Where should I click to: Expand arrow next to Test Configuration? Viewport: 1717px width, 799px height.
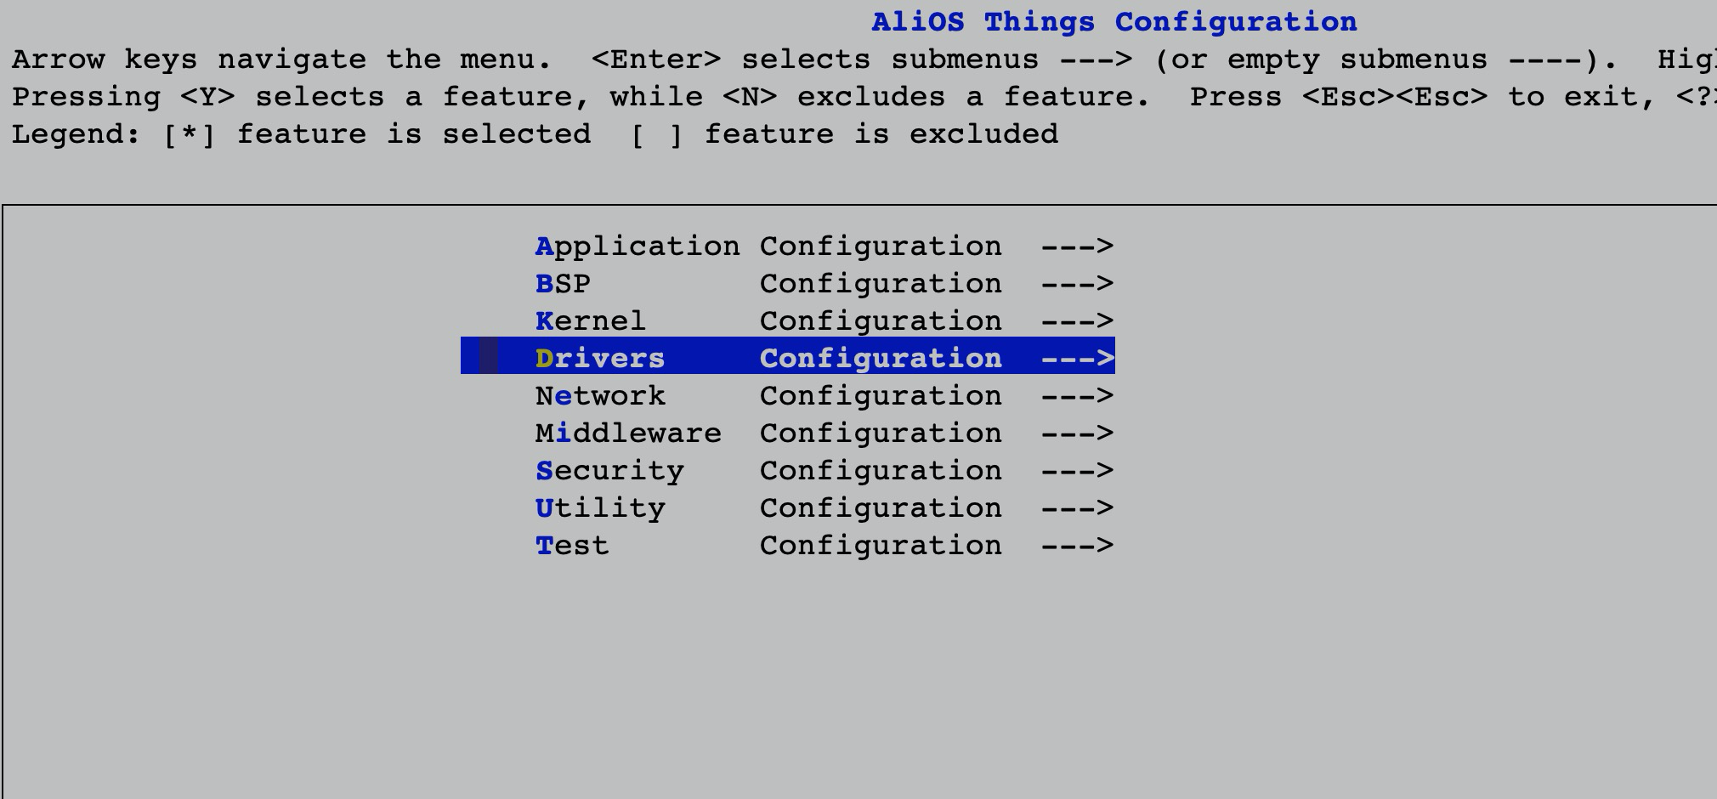[1077, 546]
